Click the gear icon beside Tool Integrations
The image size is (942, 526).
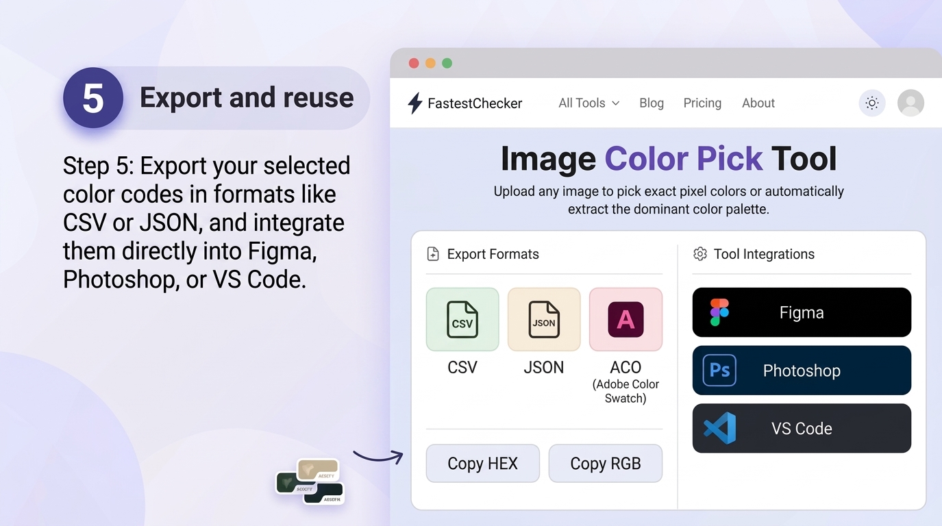coord(699,254)
